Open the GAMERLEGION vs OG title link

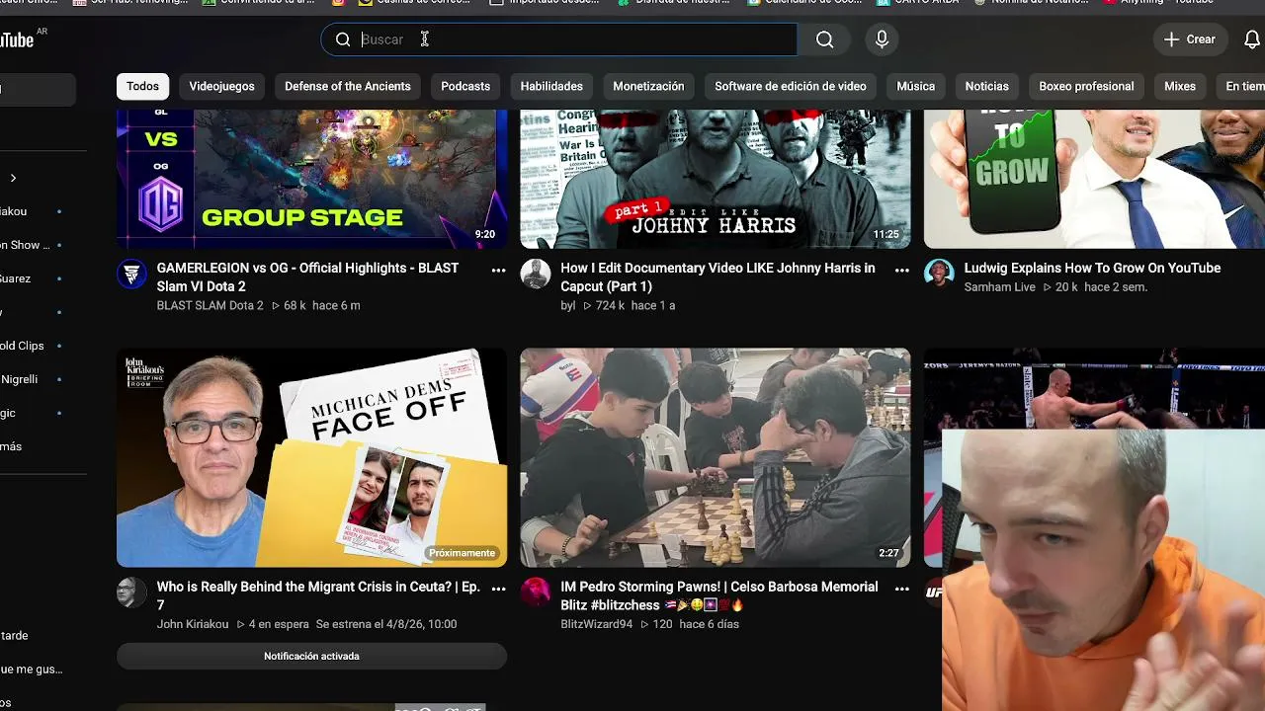307,277
